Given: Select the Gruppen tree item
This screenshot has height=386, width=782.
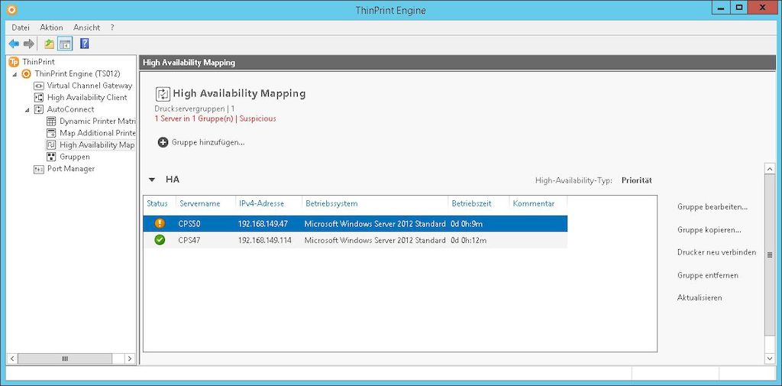Looking at the screenshot, I should (x=74, y=157).
